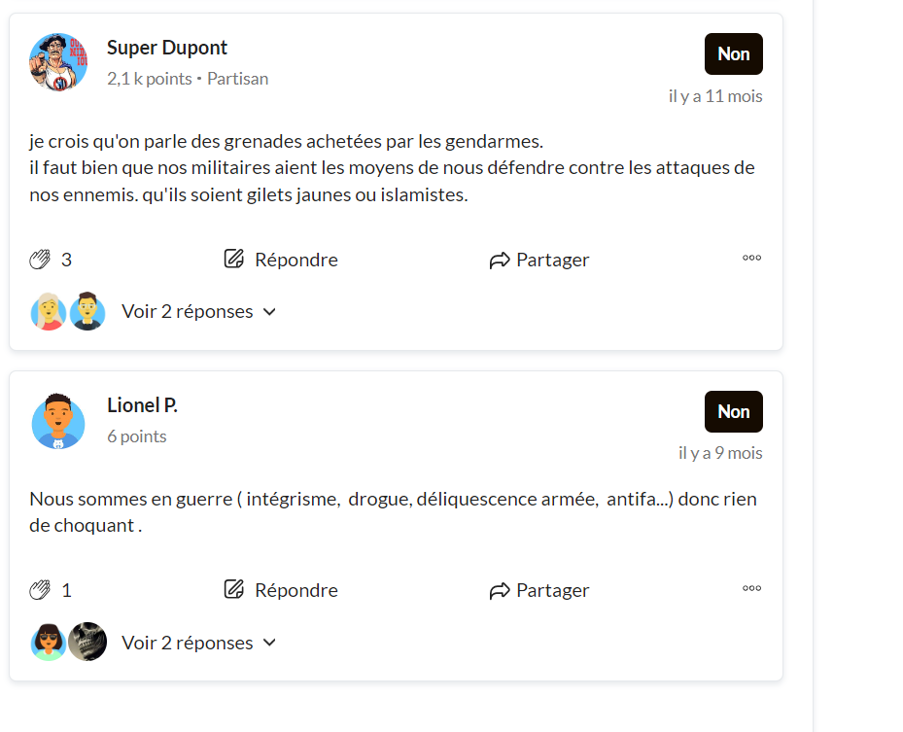Open the Lionel P. username link
Screen dimensions: 903x732
pyautogui.click(x=142, y=405)
